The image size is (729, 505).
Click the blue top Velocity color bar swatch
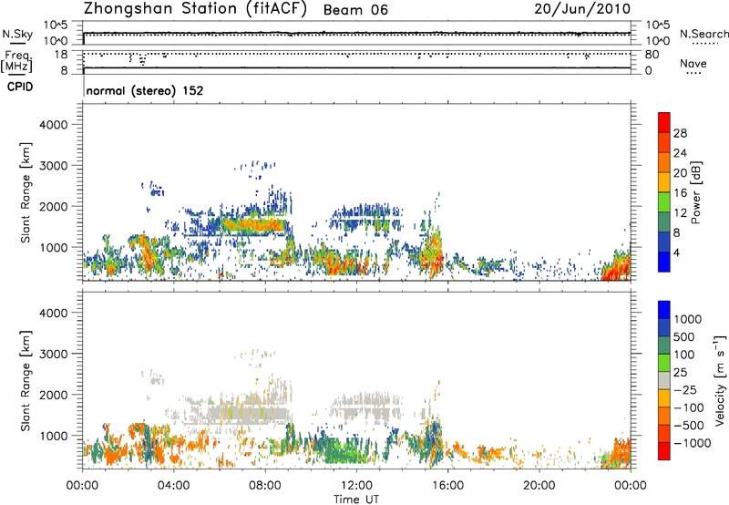click(664, 310)
